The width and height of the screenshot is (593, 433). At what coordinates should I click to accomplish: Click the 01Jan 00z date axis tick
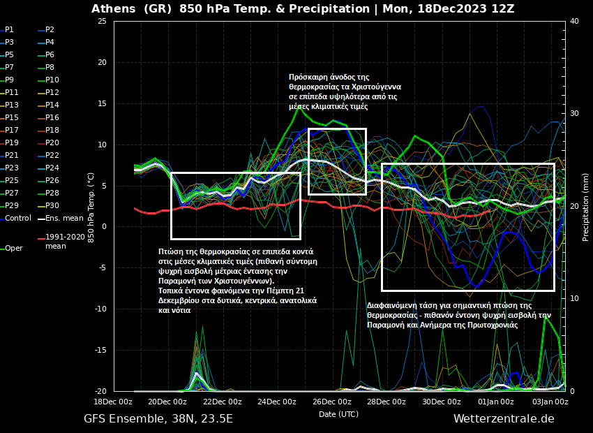(497, 402)
